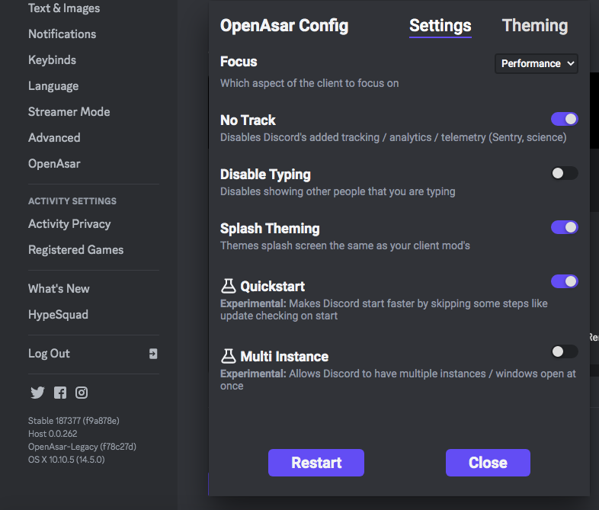
Task: Enable the Disable Typing switch
Action: pos(564,173)
